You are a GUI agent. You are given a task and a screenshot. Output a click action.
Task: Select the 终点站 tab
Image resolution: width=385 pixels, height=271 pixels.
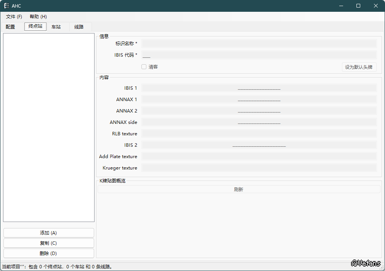tap(35, 27)
